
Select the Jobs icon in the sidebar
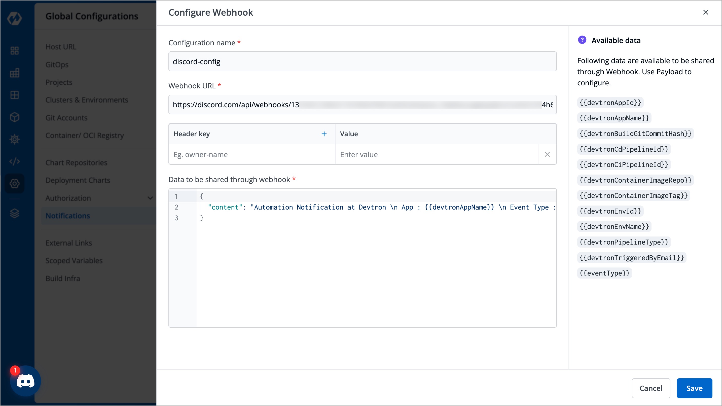pyautogui.click(x=14, y=73)
